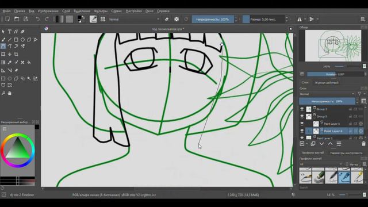This screenshot has height=207, width=368.
Task: Open the gradient picker in the toolbar
Action: click(60, 19)
